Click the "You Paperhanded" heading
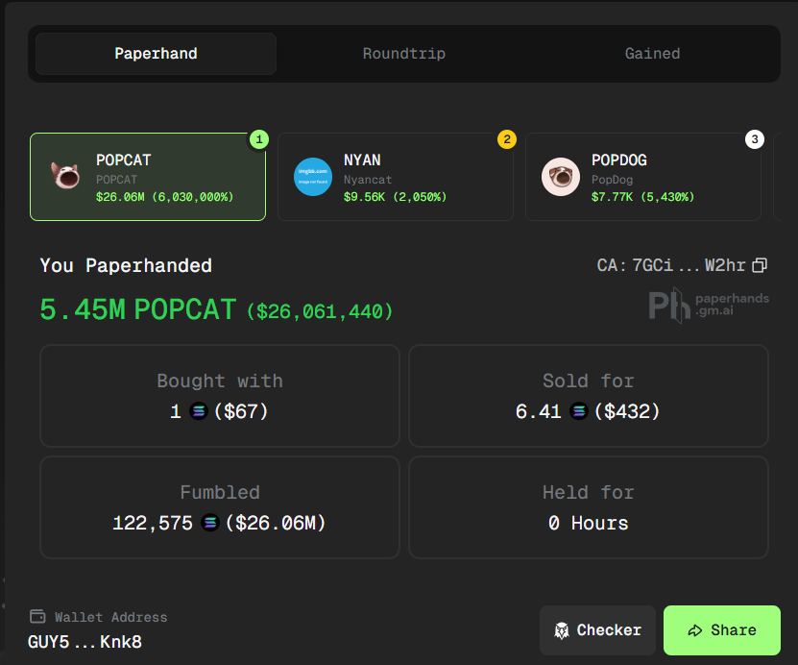 point(126,265)
